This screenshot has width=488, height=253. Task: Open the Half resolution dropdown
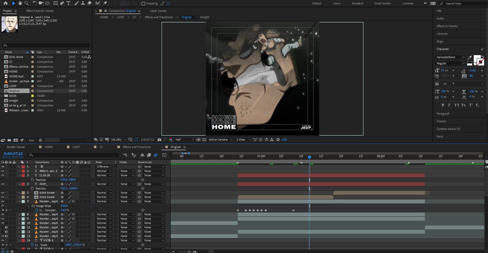(184, 140)
